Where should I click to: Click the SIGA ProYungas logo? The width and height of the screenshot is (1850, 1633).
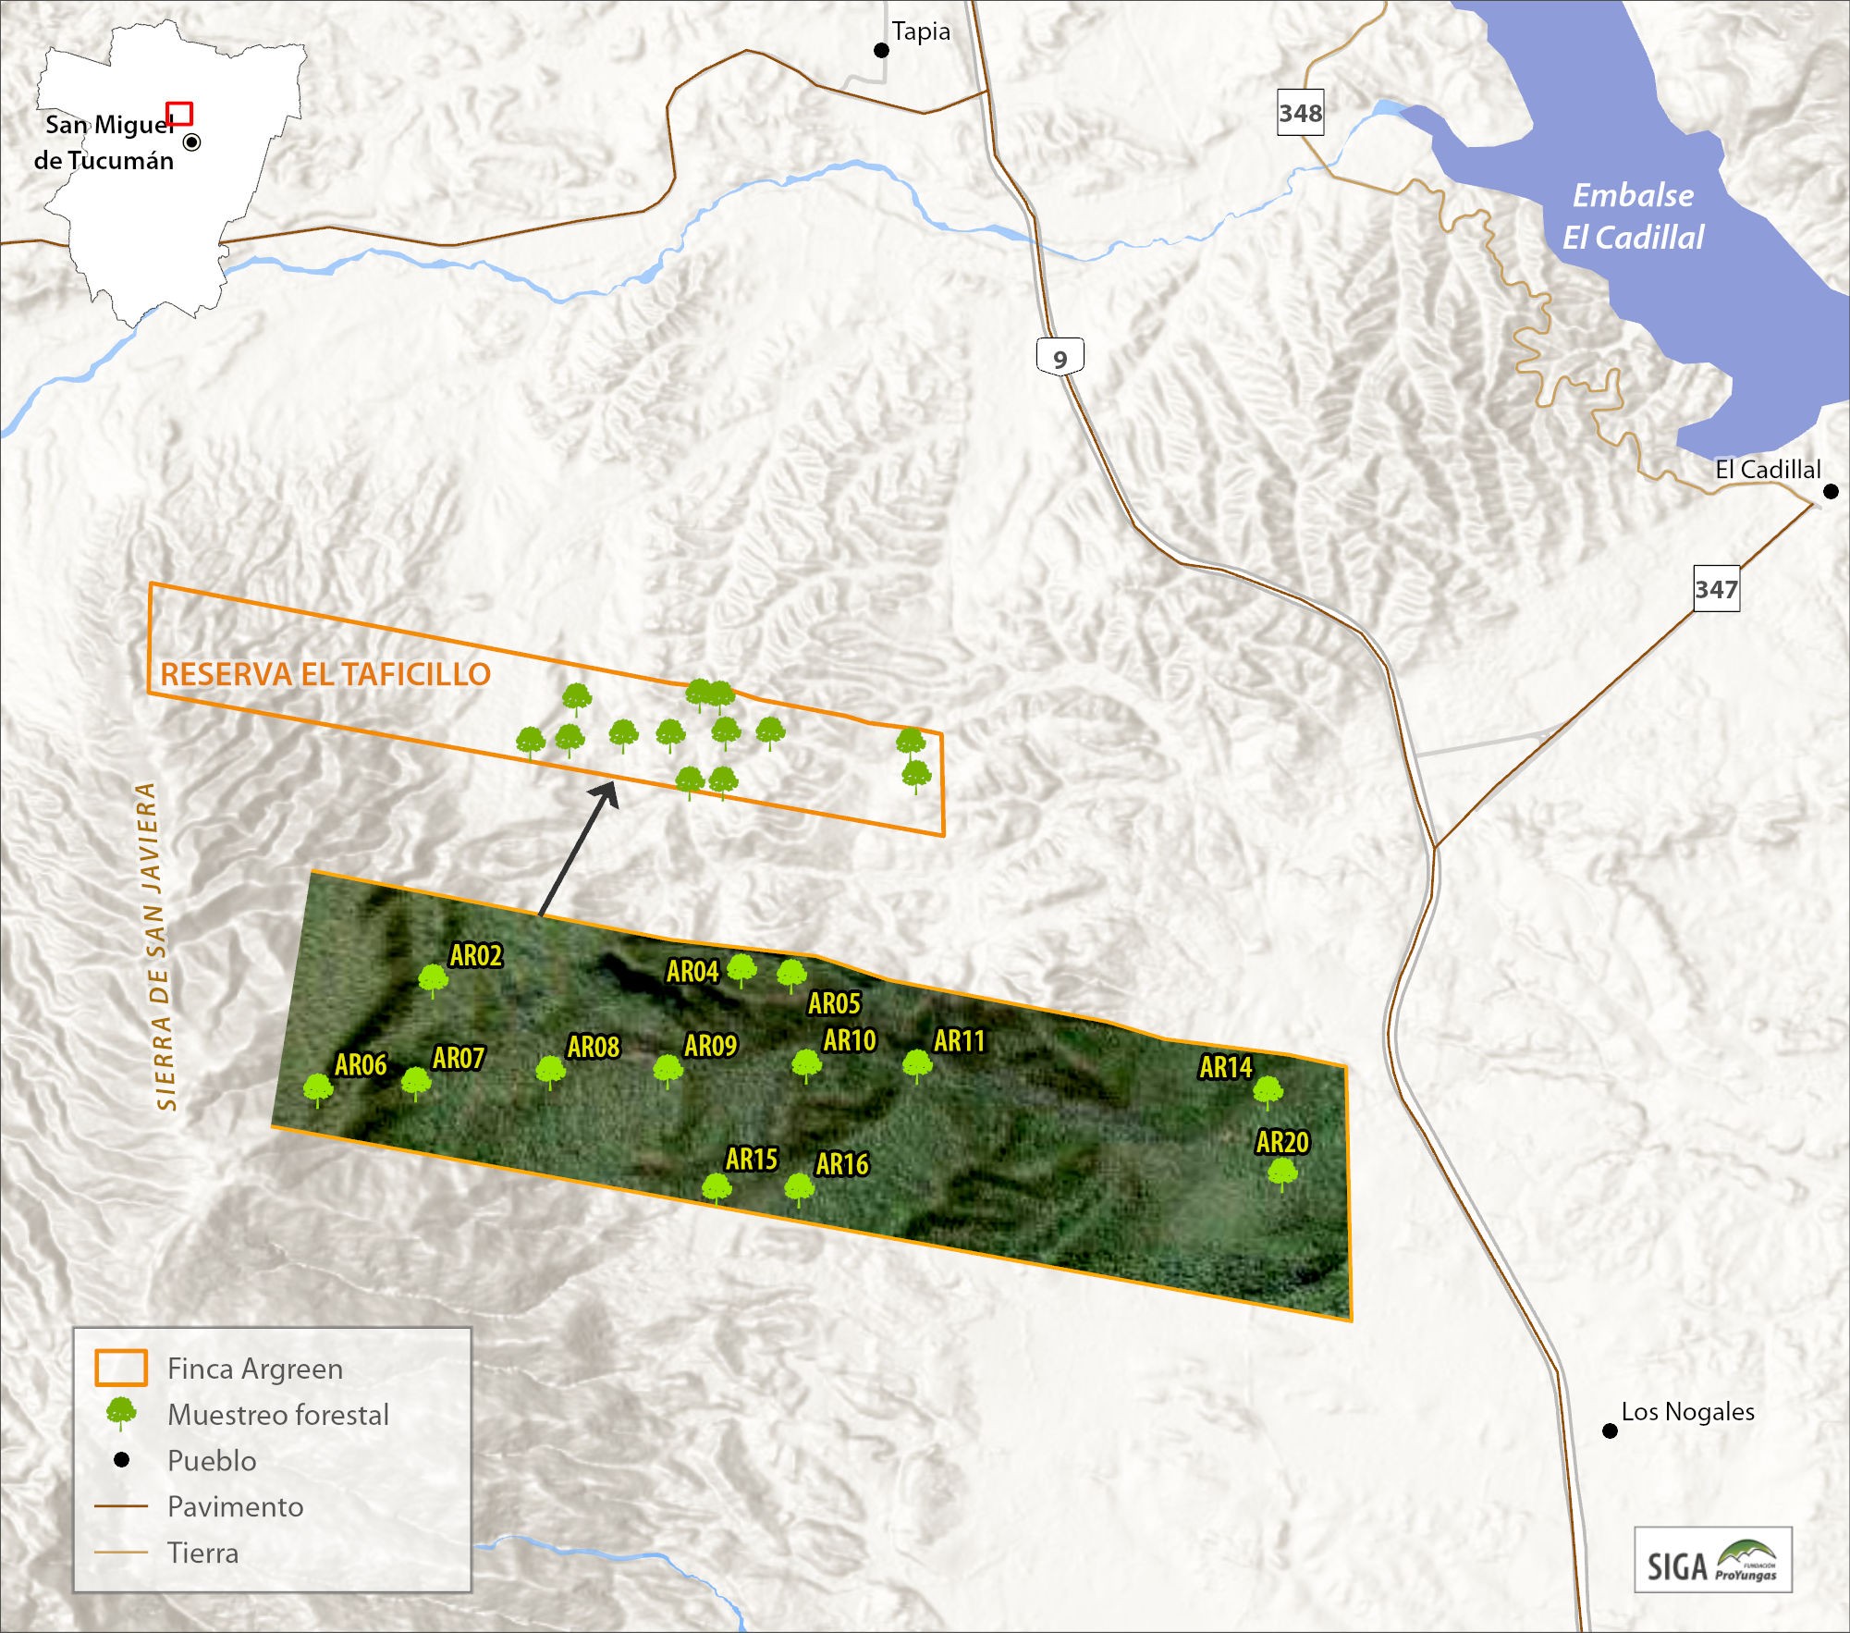(x=1712, y=1560)
